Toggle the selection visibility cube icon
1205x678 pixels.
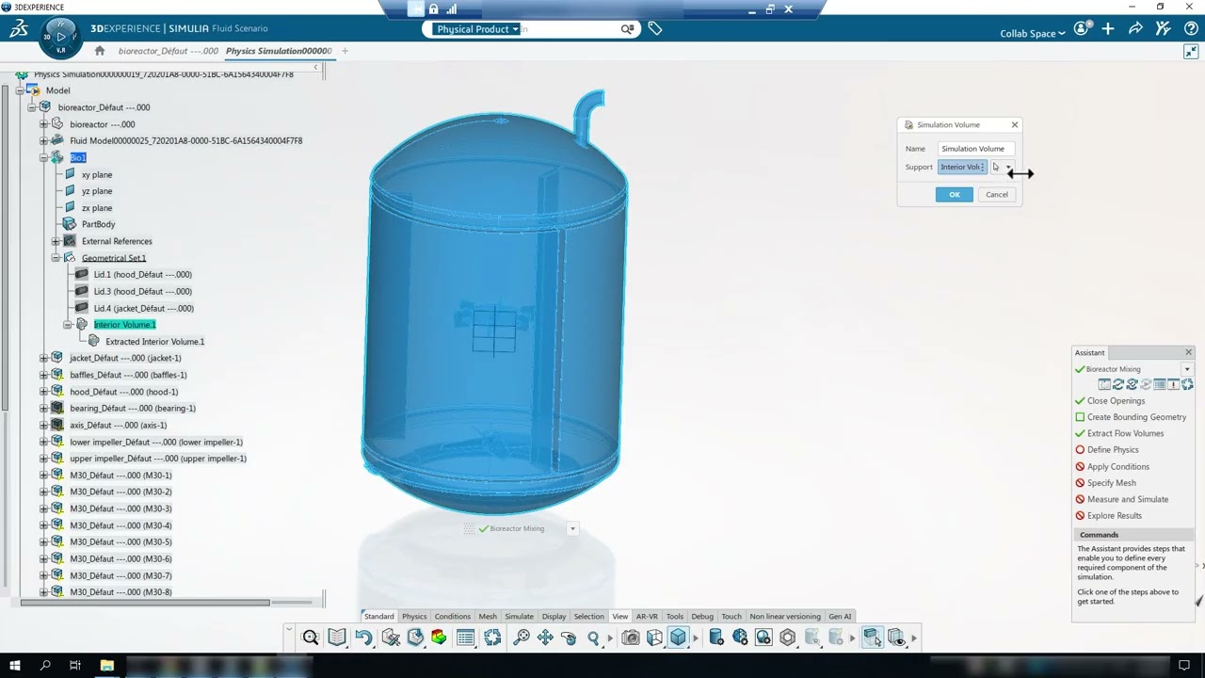[872, 638]
